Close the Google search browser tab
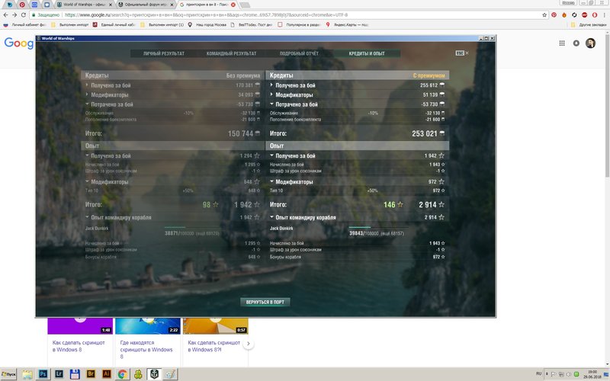 [x=233, y=5]
